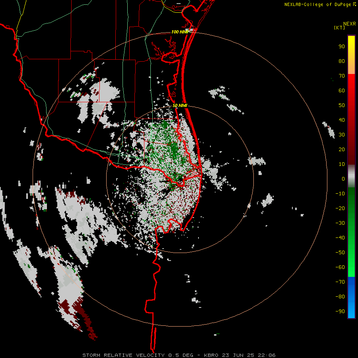Click the yellow-orange segment of the color bar
The height and width of the screenshot is (358, 358).
pos(351,55)
